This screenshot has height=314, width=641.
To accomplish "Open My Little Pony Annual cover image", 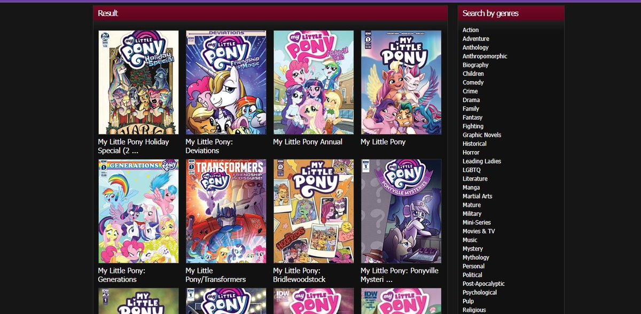I will 314,82.
